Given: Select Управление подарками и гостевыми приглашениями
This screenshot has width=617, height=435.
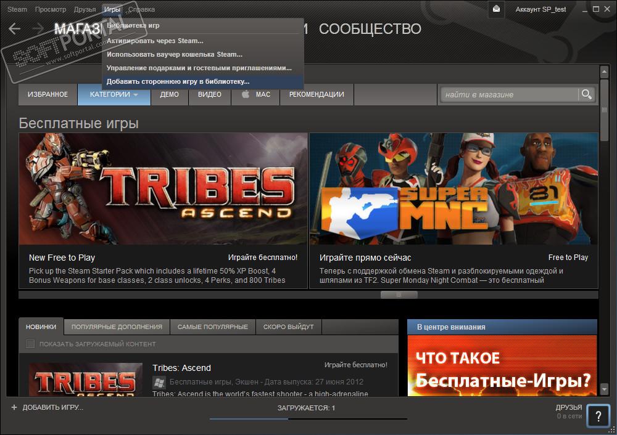Looking at the screenshot, I should (203, 68).
